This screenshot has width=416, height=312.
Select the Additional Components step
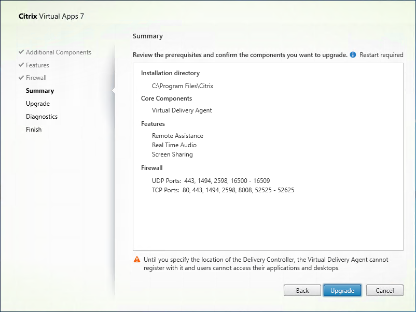(58, 52)
